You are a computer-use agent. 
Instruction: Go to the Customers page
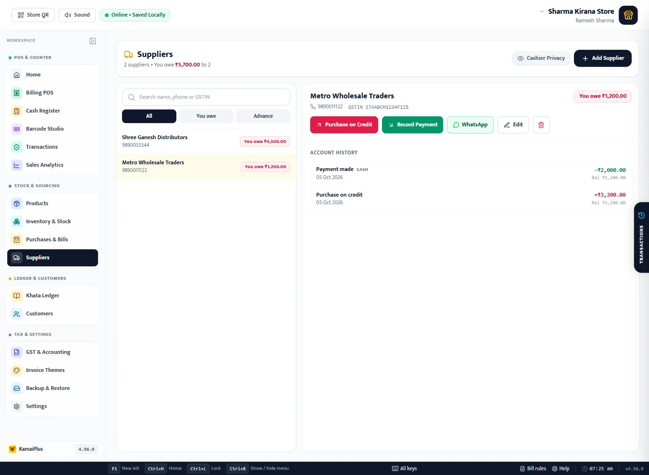coord(52,313)
